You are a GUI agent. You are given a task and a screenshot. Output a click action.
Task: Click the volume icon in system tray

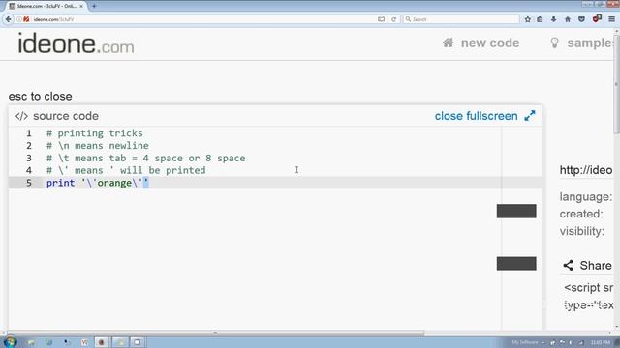pyautogui.click(x=572, y=342)
